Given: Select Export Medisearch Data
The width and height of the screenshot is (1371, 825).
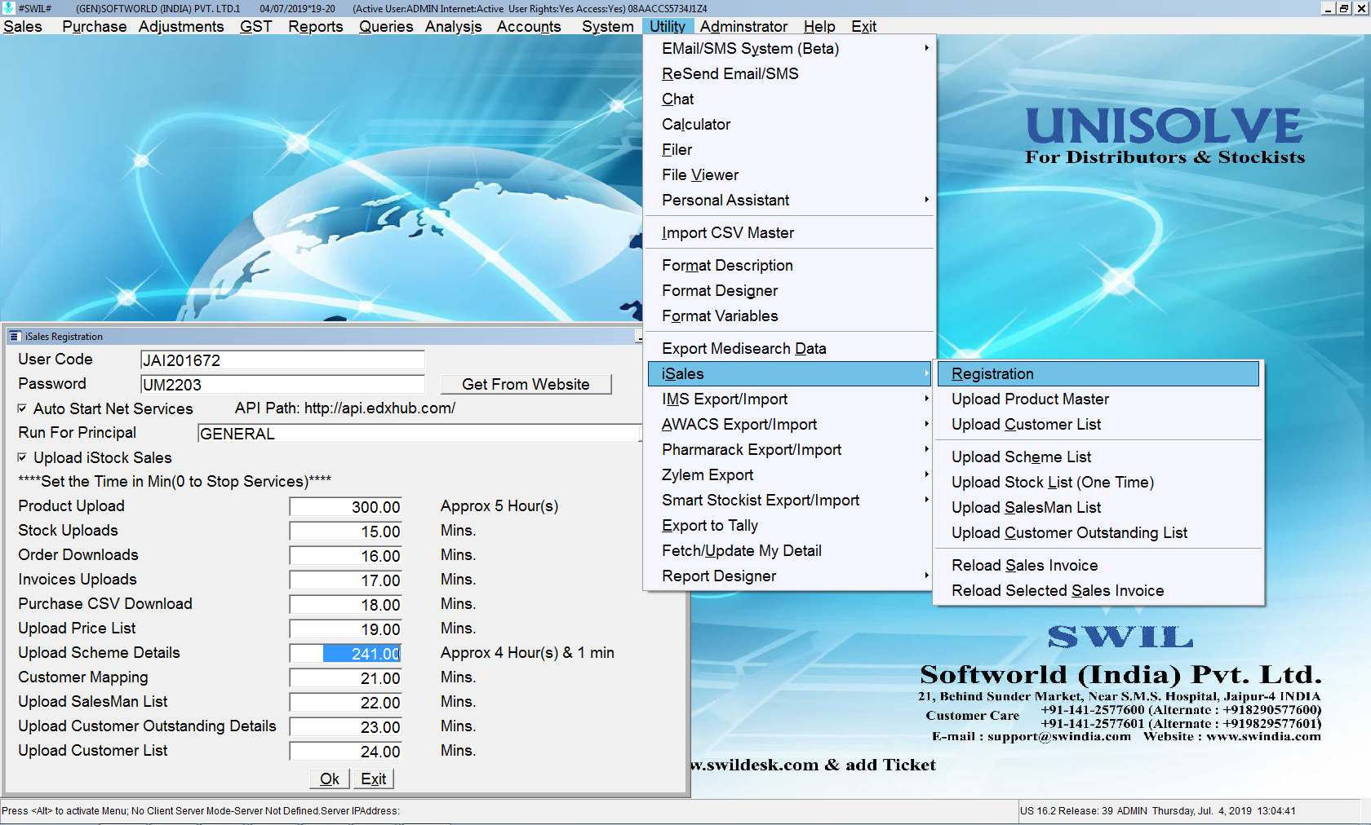Looking at the screenshot, I should [x=789, y=348].
